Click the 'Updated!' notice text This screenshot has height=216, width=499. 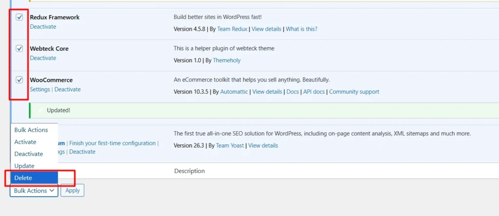click(x=58, y=110)
